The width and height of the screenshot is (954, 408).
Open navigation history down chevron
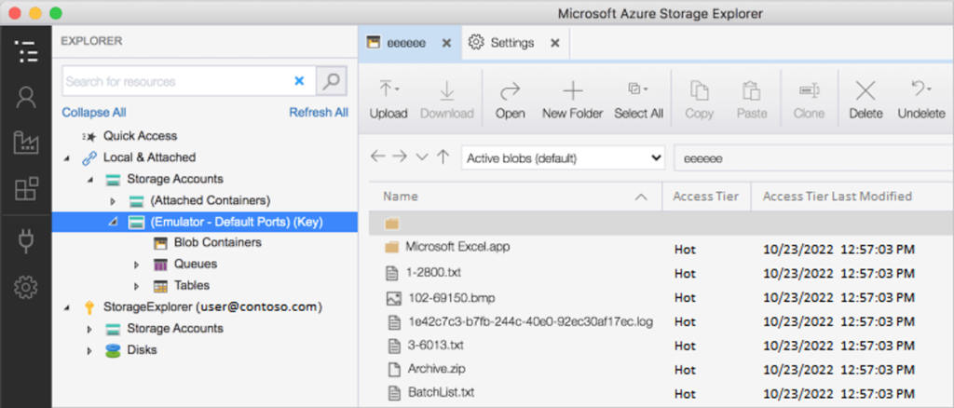(422, 156)
